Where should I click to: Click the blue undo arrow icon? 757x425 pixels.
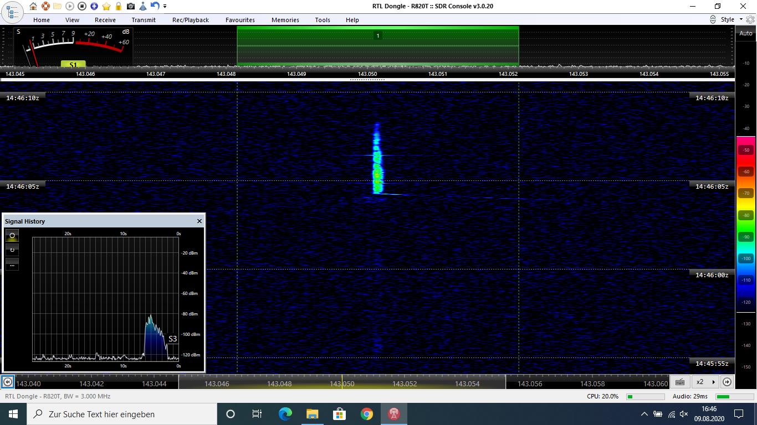tap(155, 6)
